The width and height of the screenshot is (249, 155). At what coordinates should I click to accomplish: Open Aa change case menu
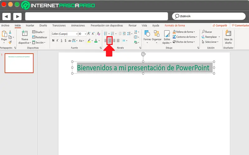coord(82,41)
